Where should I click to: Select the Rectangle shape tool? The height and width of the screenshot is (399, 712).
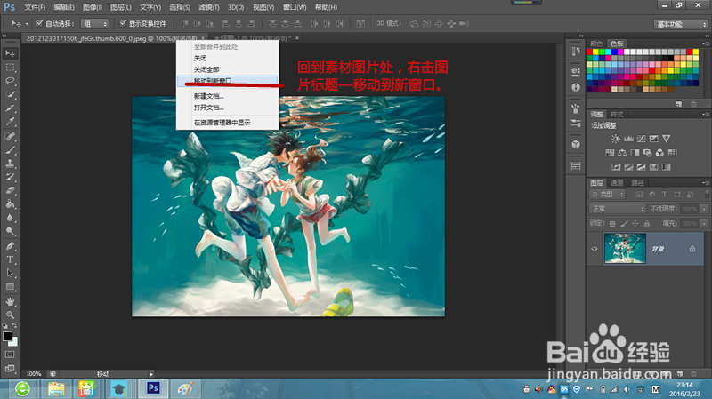point(10,287)
